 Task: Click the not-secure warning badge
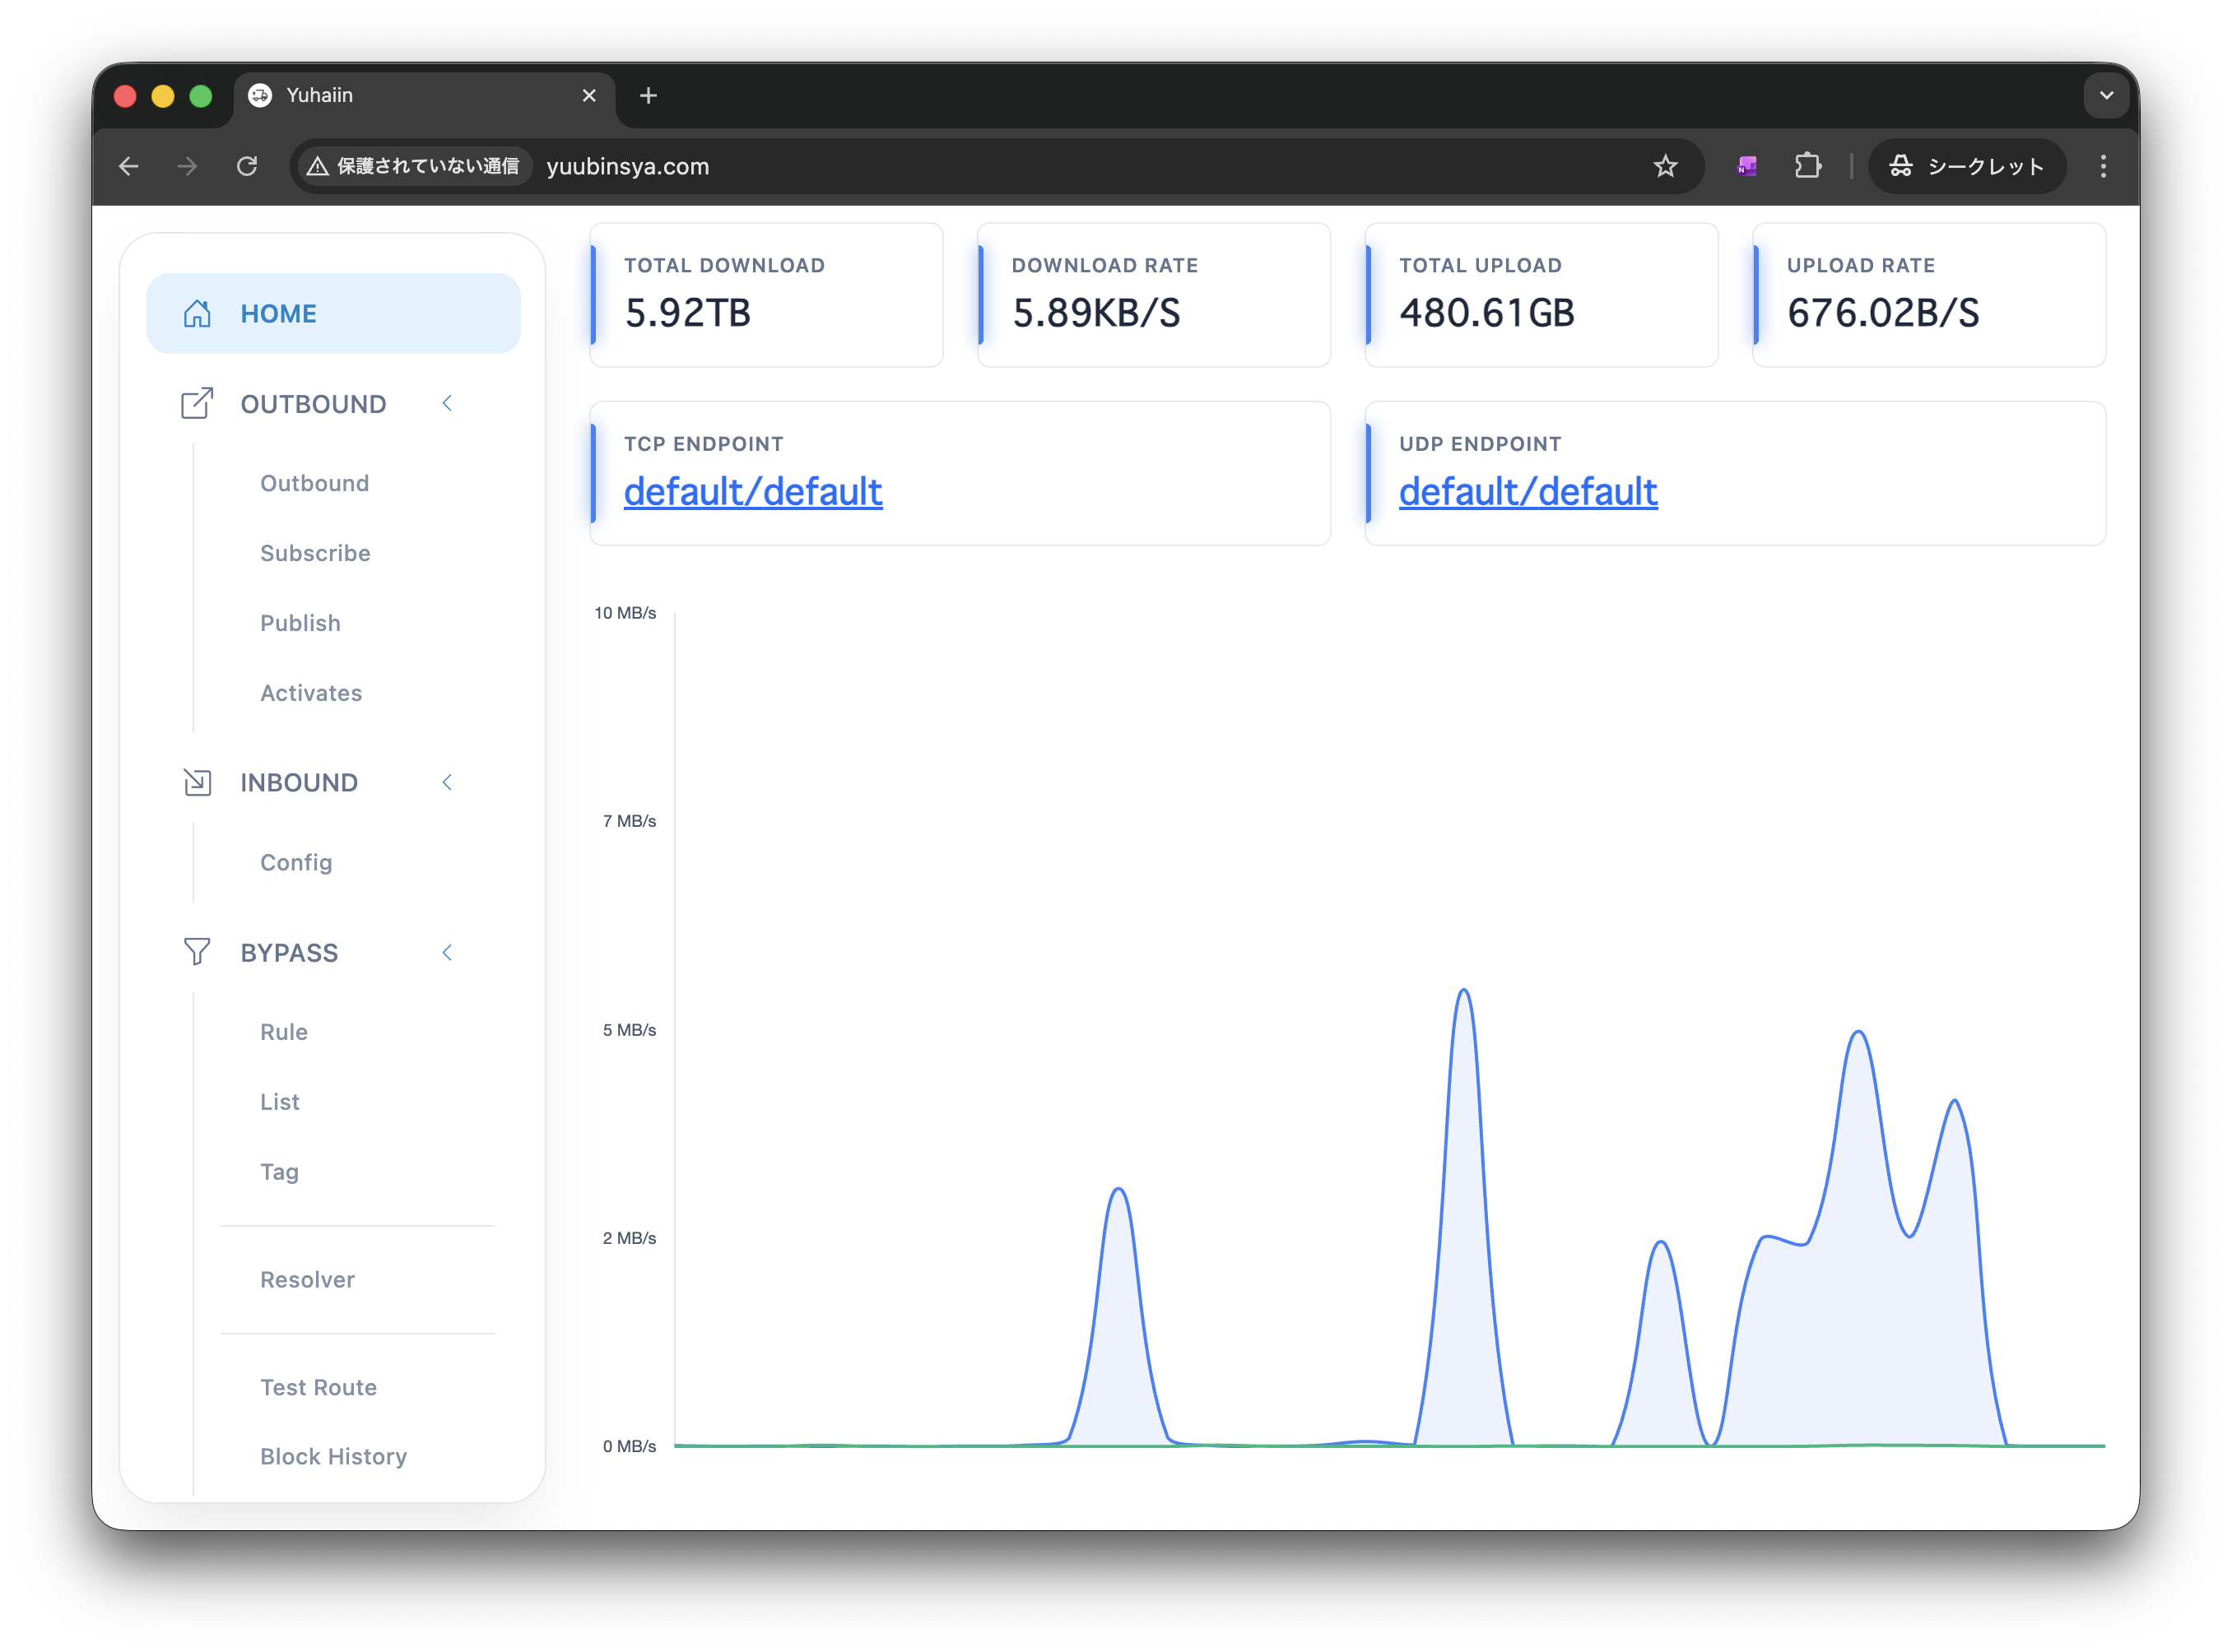click(413, 166)
